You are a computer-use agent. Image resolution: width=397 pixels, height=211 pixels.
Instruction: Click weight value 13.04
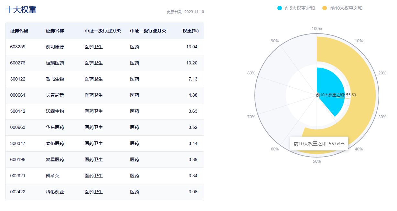192,47
